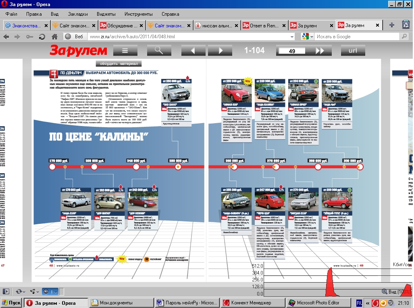The height and width of the screenshot is (308, 414).
Task: Open the Закладки menu
Action: click(78, 14)
